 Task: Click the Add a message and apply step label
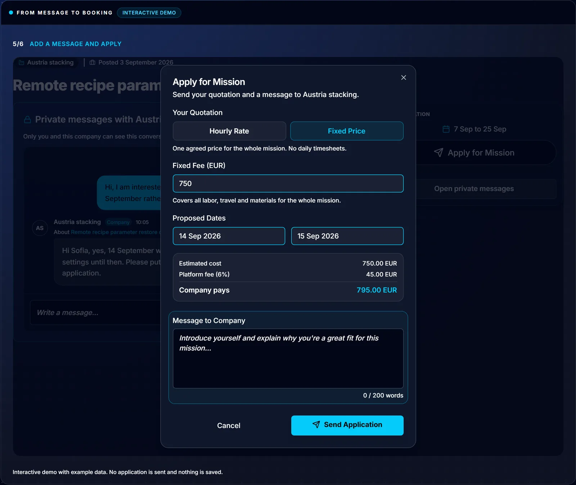[x=76, y=44]
